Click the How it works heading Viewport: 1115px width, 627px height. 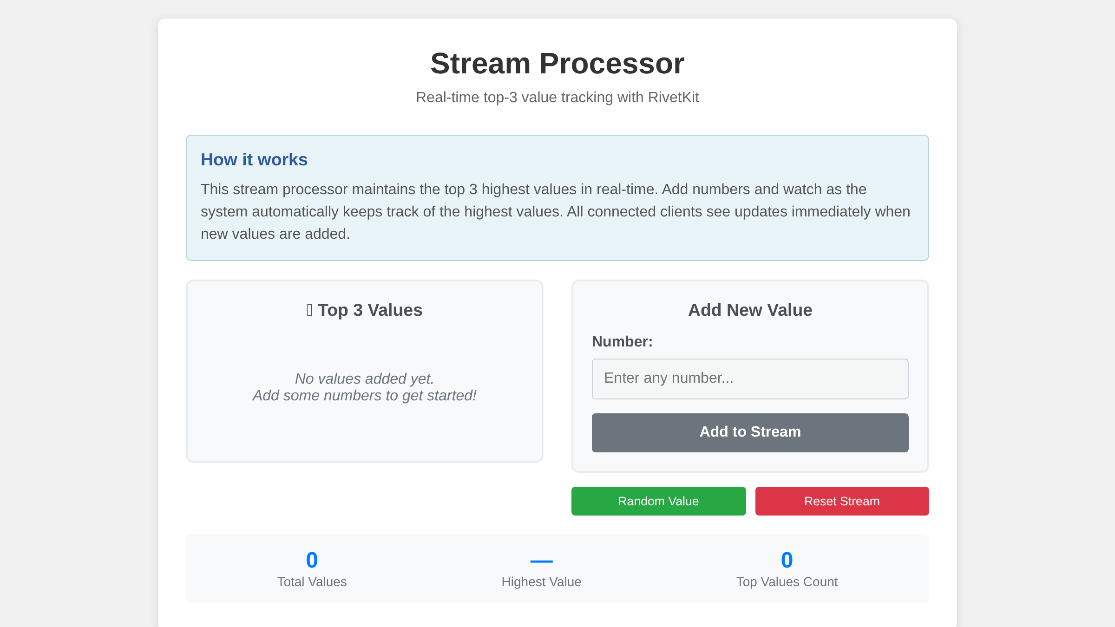point(254,159)
